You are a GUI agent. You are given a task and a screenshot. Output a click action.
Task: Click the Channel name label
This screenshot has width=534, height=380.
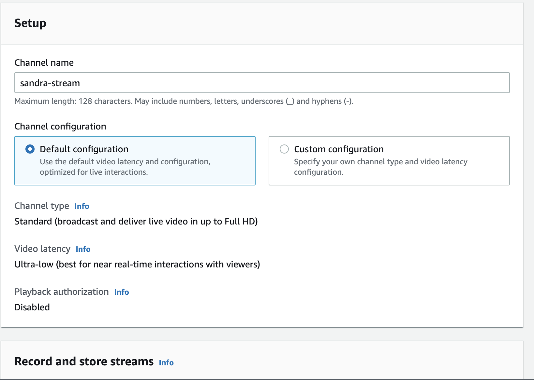point(44,62)
